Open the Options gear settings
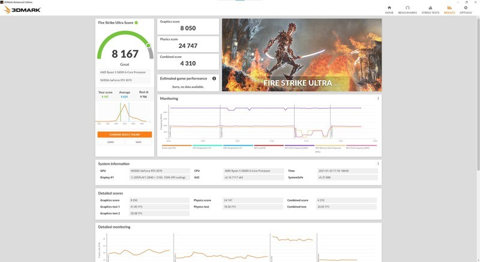Viewport: 480px width, 262px height. click(466, 10)
